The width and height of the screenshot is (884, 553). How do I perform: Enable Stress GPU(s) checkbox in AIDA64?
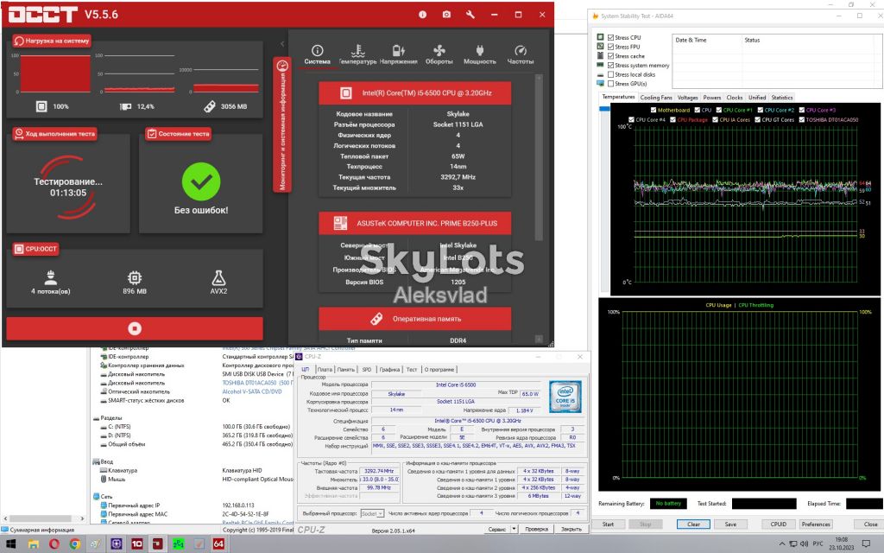pos(610,84)
